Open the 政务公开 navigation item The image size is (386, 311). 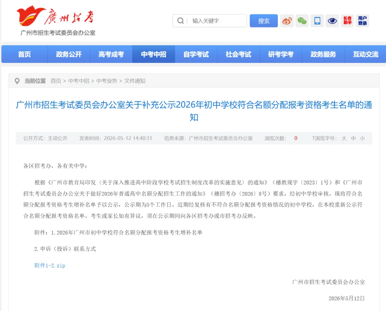click(69, 54)
